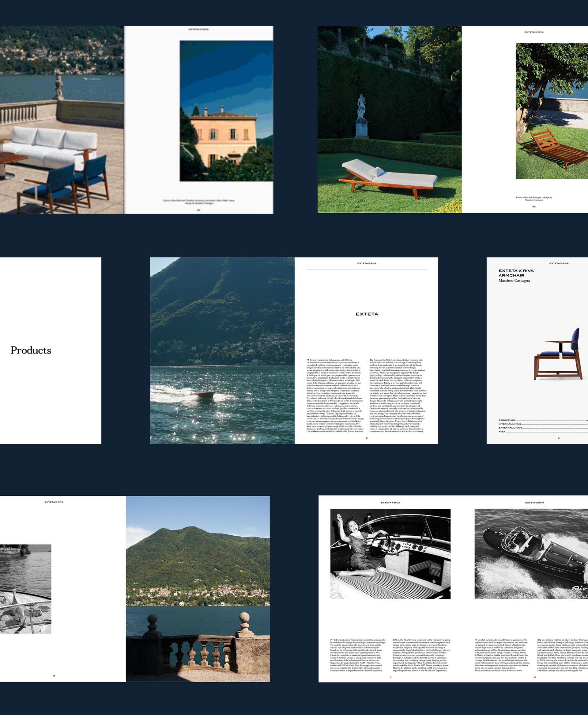Select the vintage woman in boat photo

point(390,553)
